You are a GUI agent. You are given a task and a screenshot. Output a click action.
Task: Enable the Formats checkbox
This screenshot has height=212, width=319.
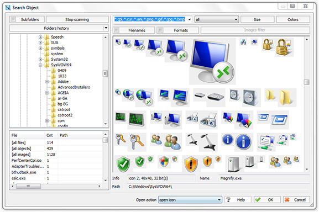point(160,30)
